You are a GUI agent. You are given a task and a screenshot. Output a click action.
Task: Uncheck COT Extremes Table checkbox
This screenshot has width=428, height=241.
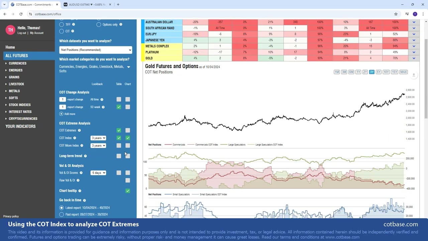coord(119,131)
